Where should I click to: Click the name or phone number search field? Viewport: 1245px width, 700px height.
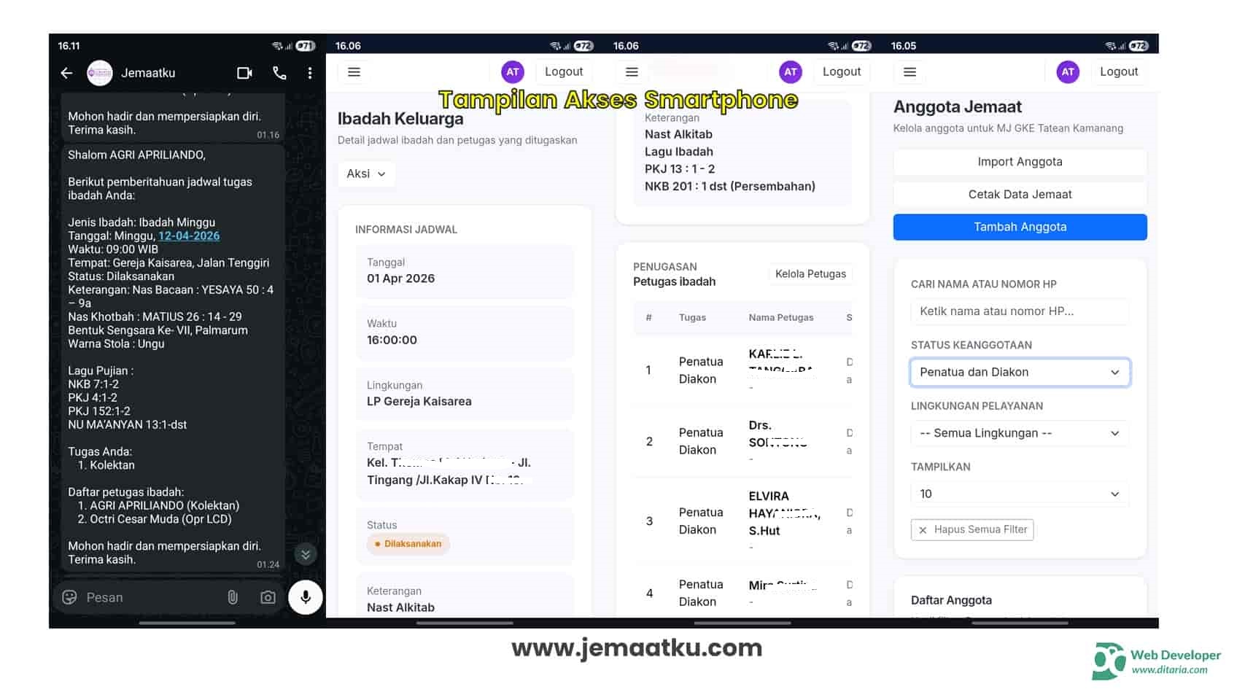click(x=1019, y=311)
